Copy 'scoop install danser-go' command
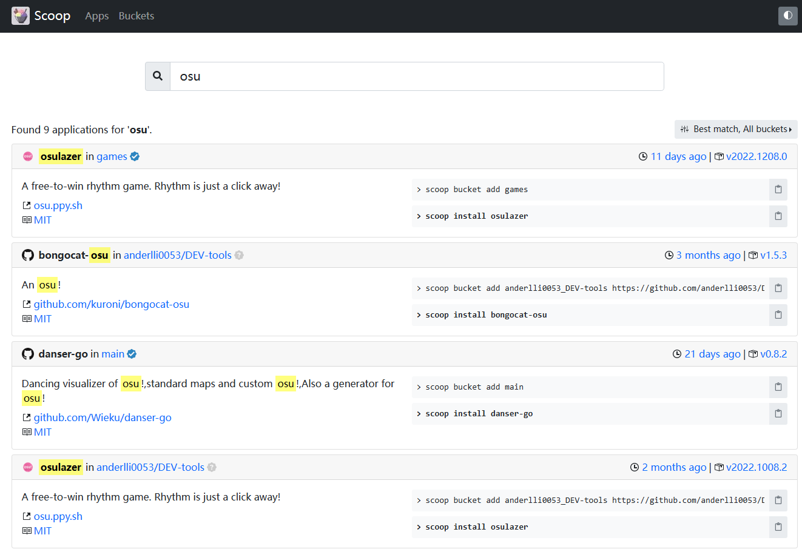The width and height of the screenshot is (802, 552). coord(778,414)
